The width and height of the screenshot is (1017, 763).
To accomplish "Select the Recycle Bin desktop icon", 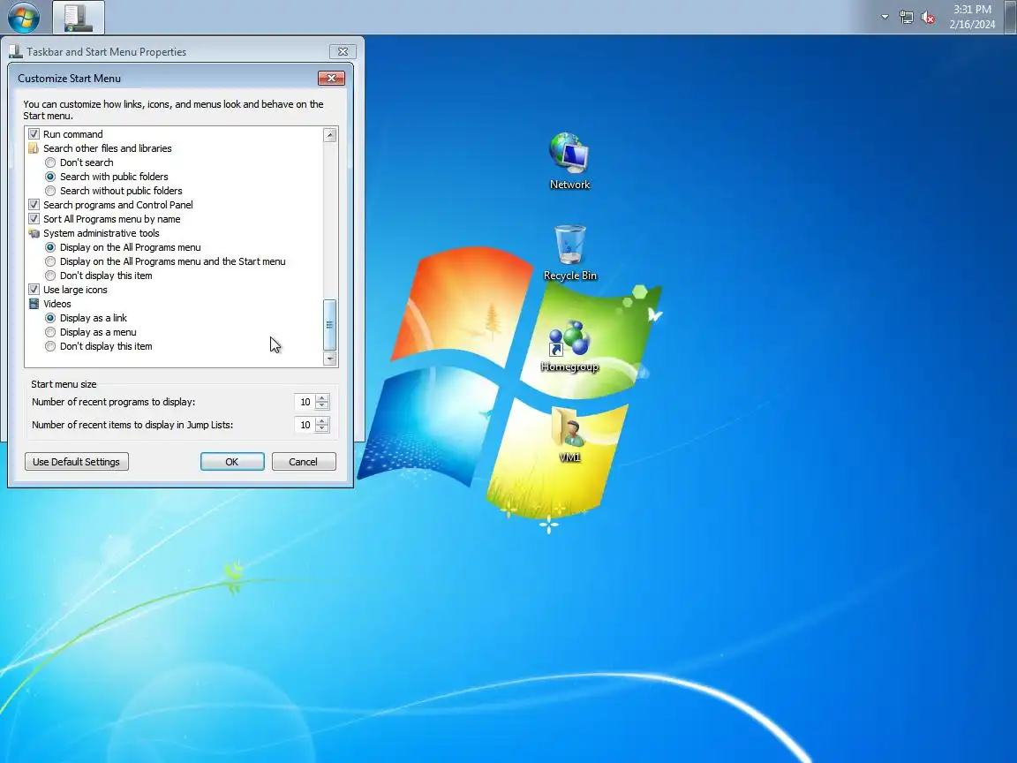I will 569,253.
